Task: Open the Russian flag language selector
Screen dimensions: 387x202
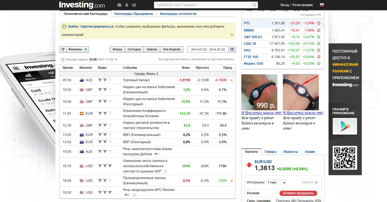Action: 322,5
